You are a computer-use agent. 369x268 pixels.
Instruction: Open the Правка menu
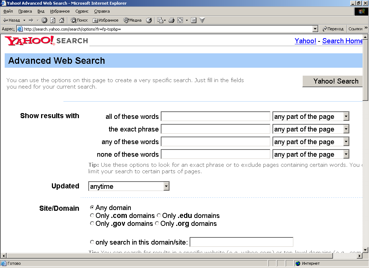(x=25, y=11)
